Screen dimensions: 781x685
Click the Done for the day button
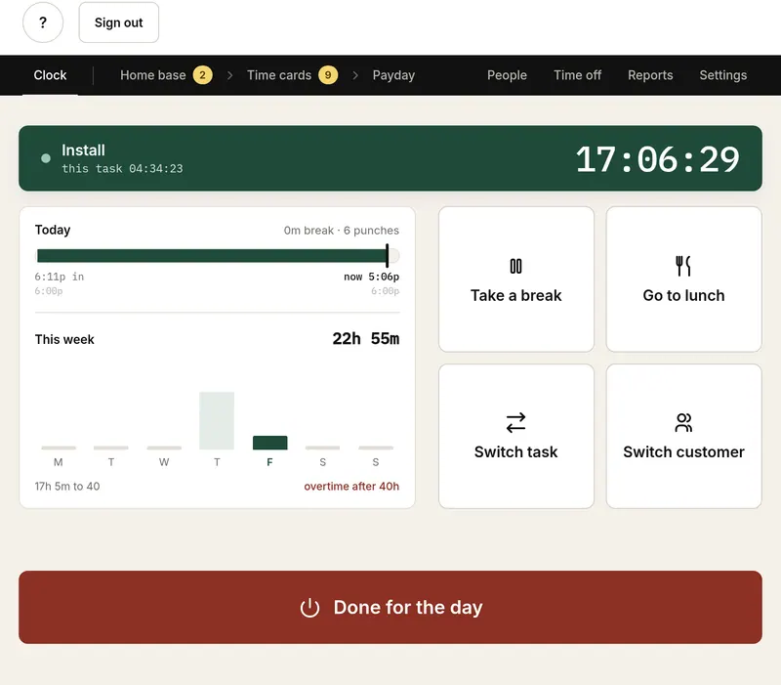[x=390, y=607]
